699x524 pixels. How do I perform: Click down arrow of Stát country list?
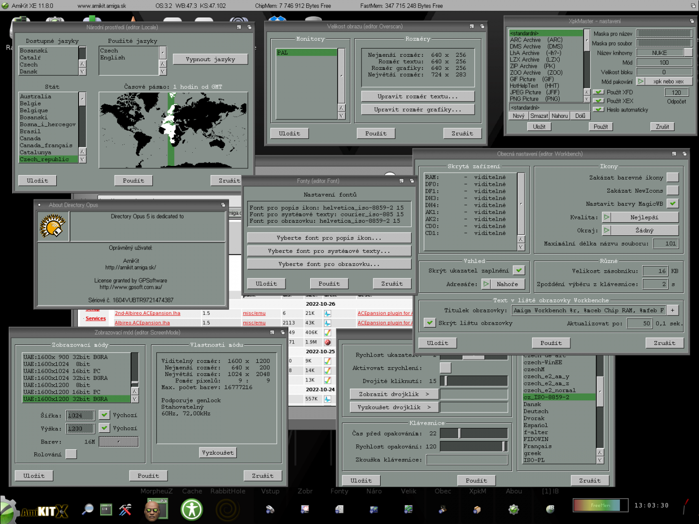(82, 159)
